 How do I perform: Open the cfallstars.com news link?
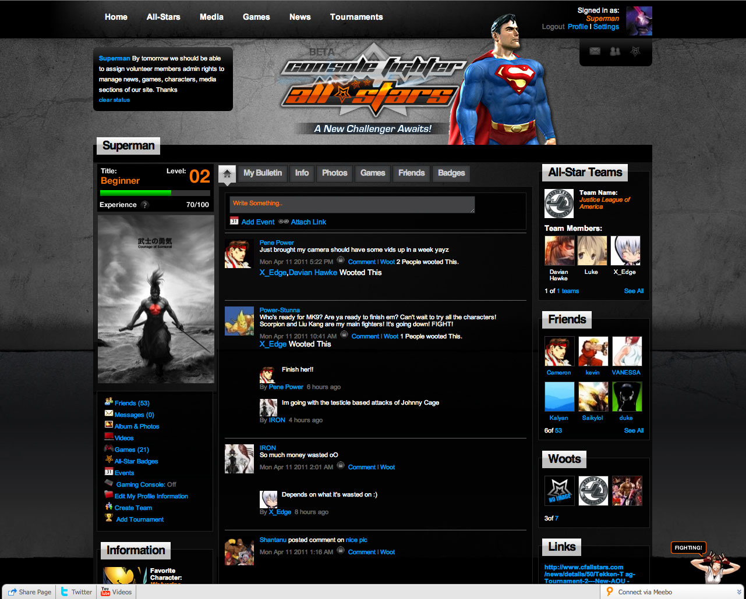(x=590, y=574)
